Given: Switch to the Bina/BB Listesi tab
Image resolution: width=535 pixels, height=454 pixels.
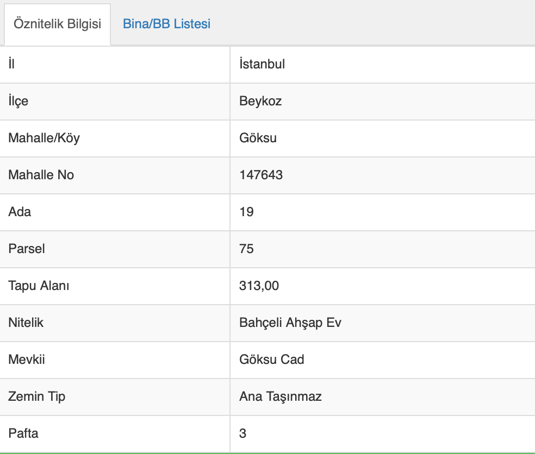Looking at the screenshot, I should coord(166,24).
